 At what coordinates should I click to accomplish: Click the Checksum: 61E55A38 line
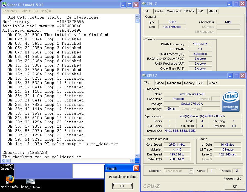(x=25, y=152)
